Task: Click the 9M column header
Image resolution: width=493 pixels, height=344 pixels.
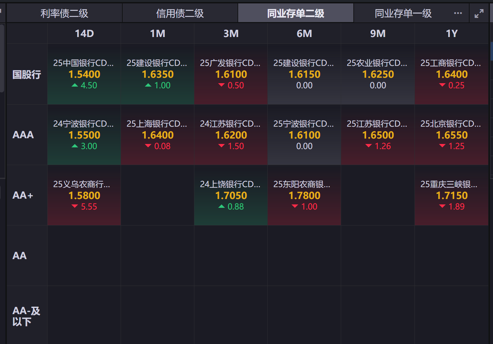Action: coord(378,34)
